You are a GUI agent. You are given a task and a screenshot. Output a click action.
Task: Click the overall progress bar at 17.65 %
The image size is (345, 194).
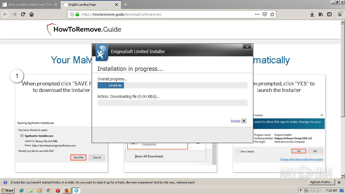point(172,85)
